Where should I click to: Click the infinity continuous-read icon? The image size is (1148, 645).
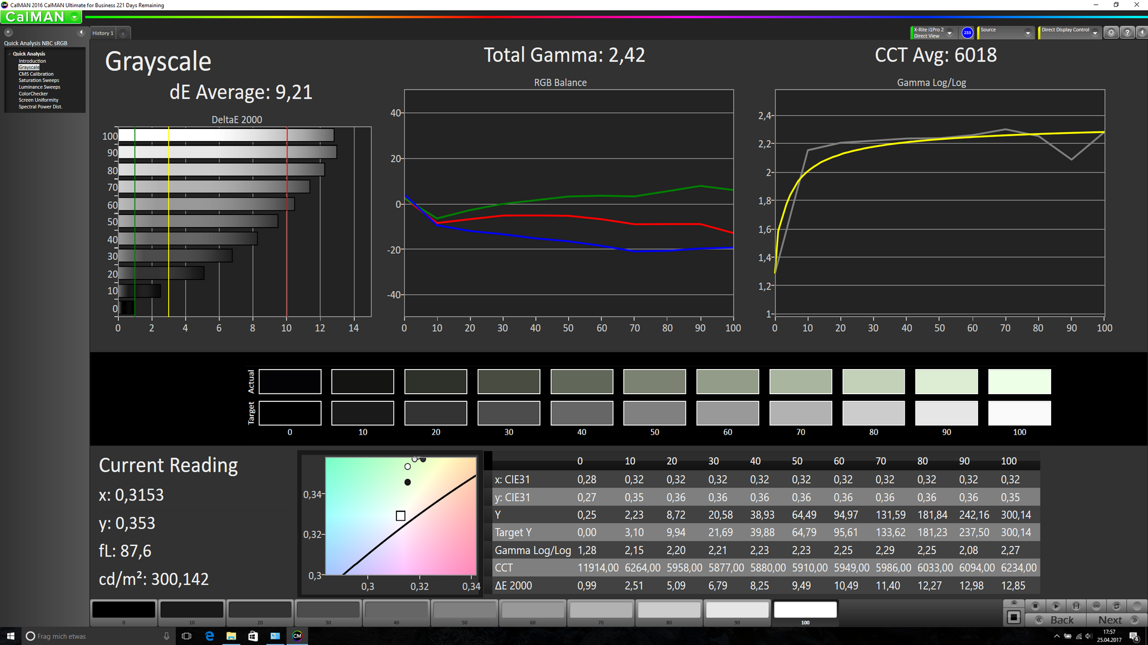1096,606
